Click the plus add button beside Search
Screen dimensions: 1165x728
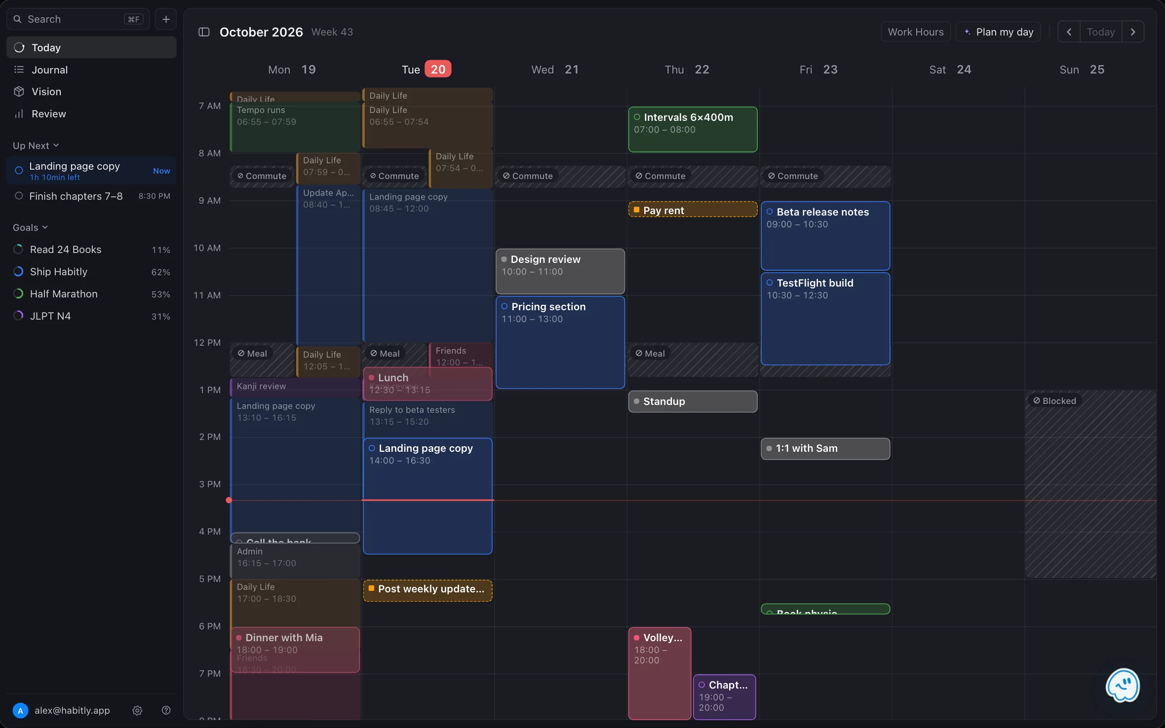click(x=166, y=19)
